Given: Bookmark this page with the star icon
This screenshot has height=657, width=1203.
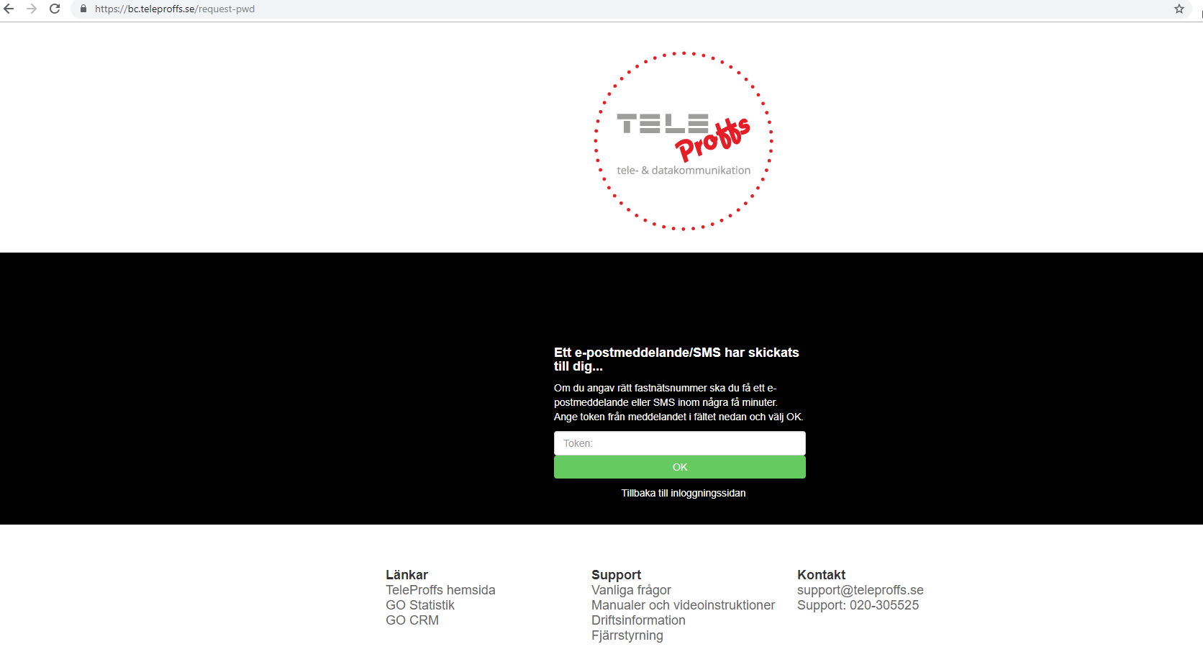Looking at the screenshot, I should click(1179, 9).
